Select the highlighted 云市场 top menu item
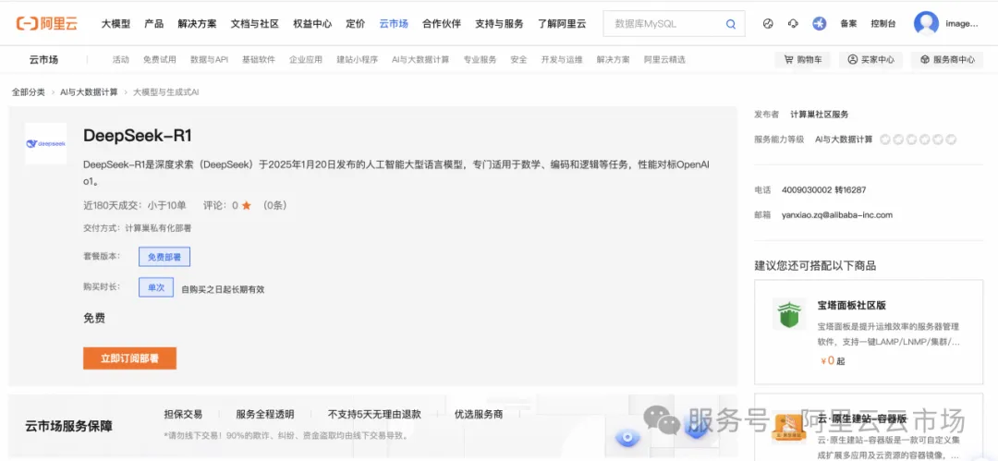 pos(394,24)
